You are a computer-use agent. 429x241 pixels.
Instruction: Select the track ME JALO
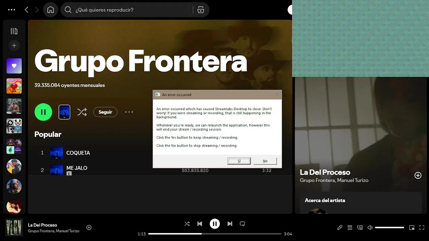77,168
